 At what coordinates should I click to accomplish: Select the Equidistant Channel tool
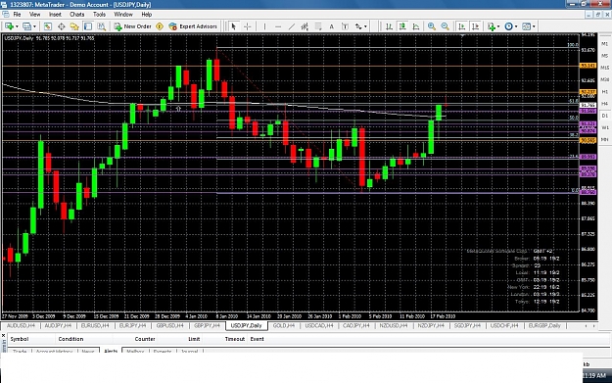click(305, 26)
